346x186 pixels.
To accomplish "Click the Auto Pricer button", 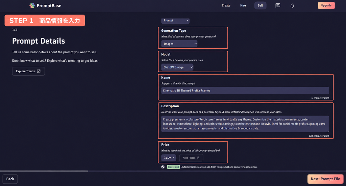I will [191, 158].
